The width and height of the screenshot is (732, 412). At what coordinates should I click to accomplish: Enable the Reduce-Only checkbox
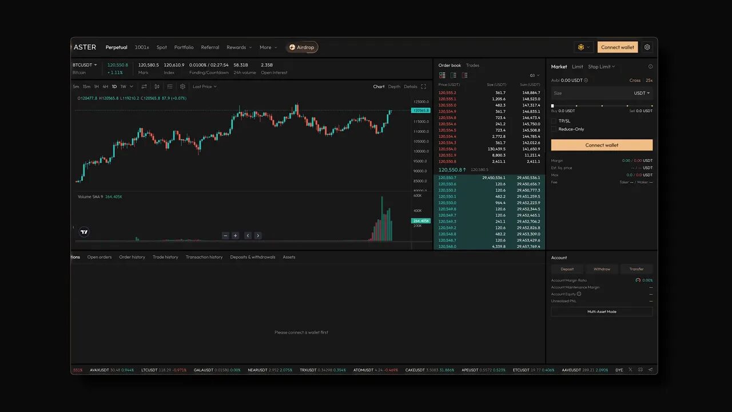click(554, 129)
